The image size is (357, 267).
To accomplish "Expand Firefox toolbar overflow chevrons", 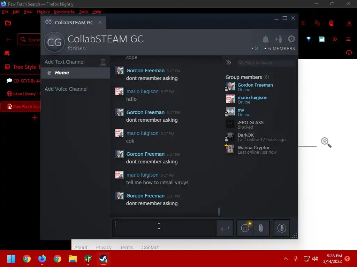I will click(x=335, y=39).
